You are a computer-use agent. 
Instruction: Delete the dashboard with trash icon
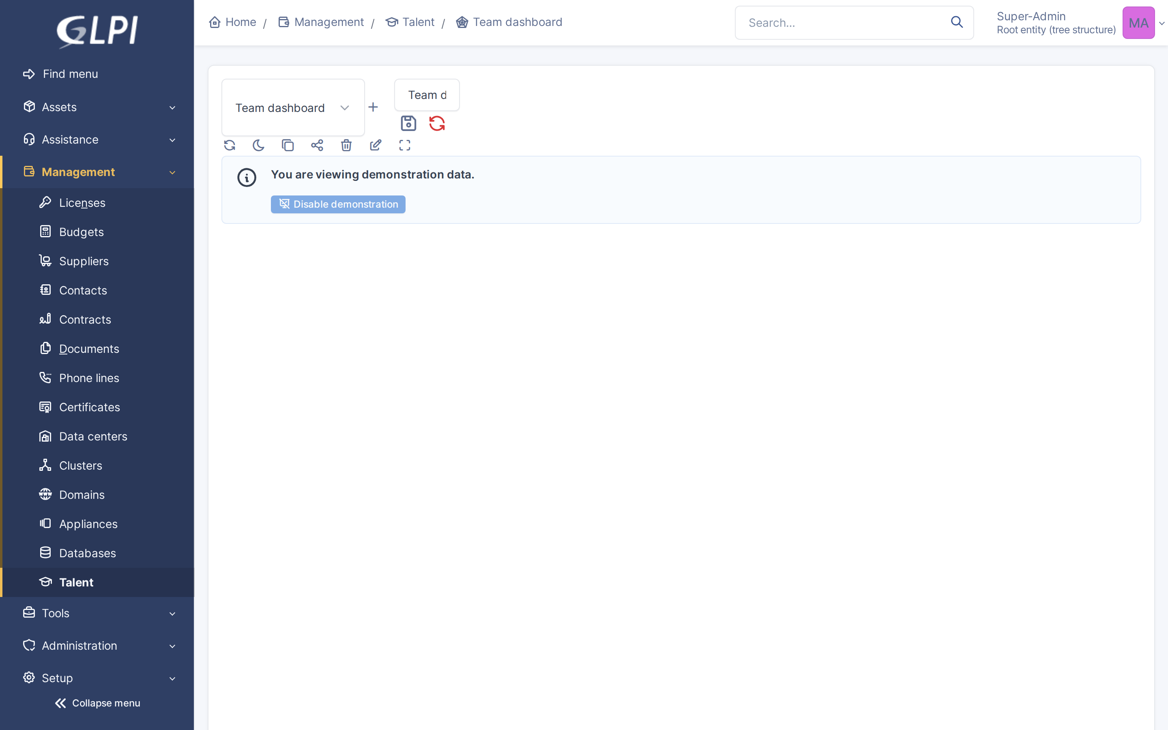346,145
